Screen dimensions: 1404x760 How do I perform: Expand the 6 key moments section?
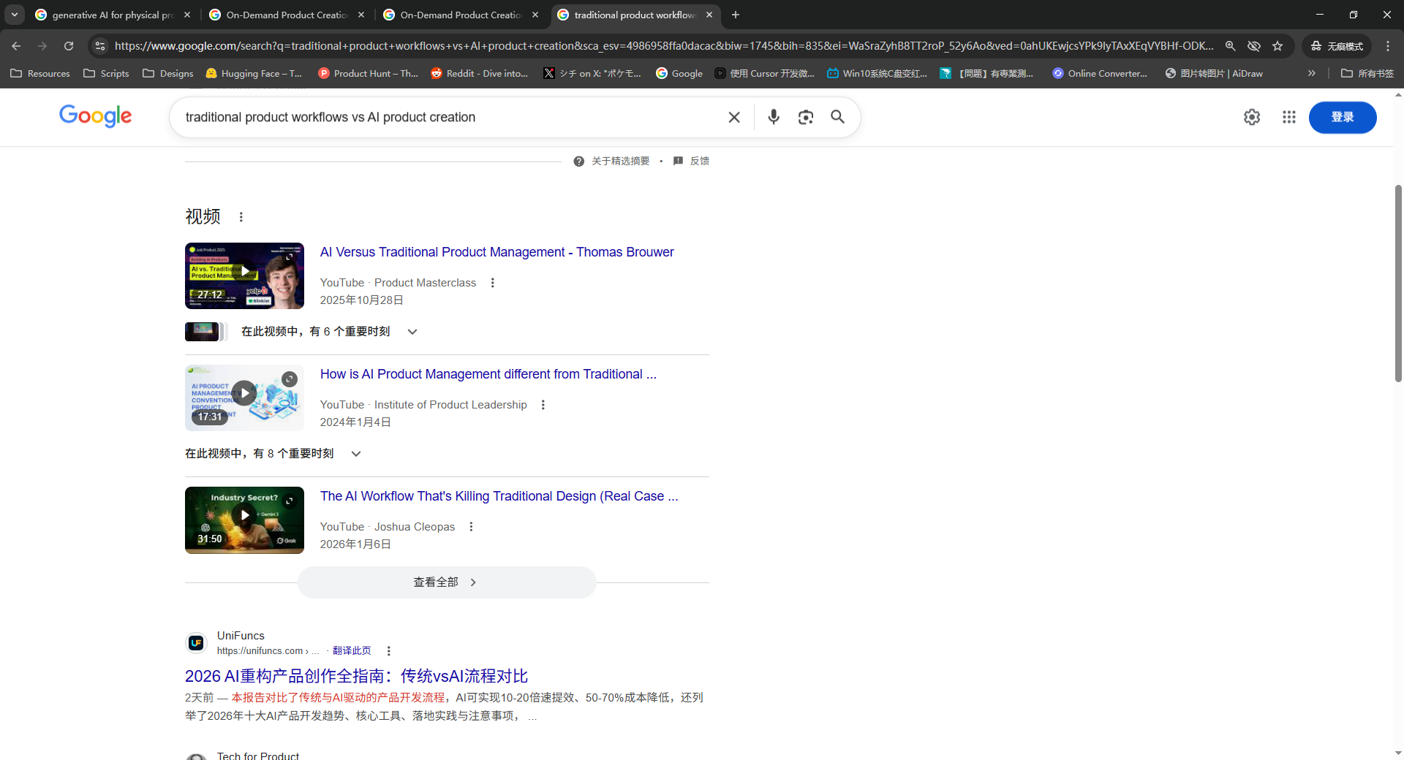click(412, 331)
